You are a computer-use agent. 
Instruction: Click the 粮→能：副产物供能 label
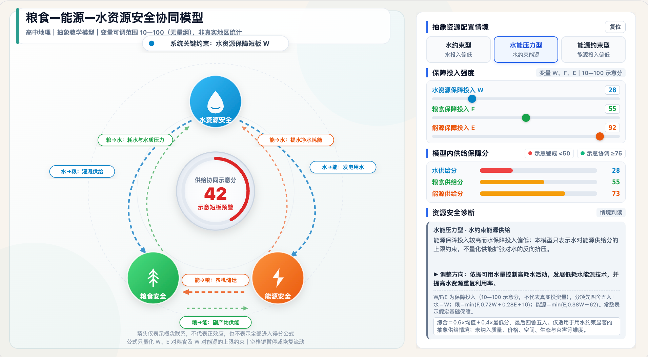tap(216, 322)
